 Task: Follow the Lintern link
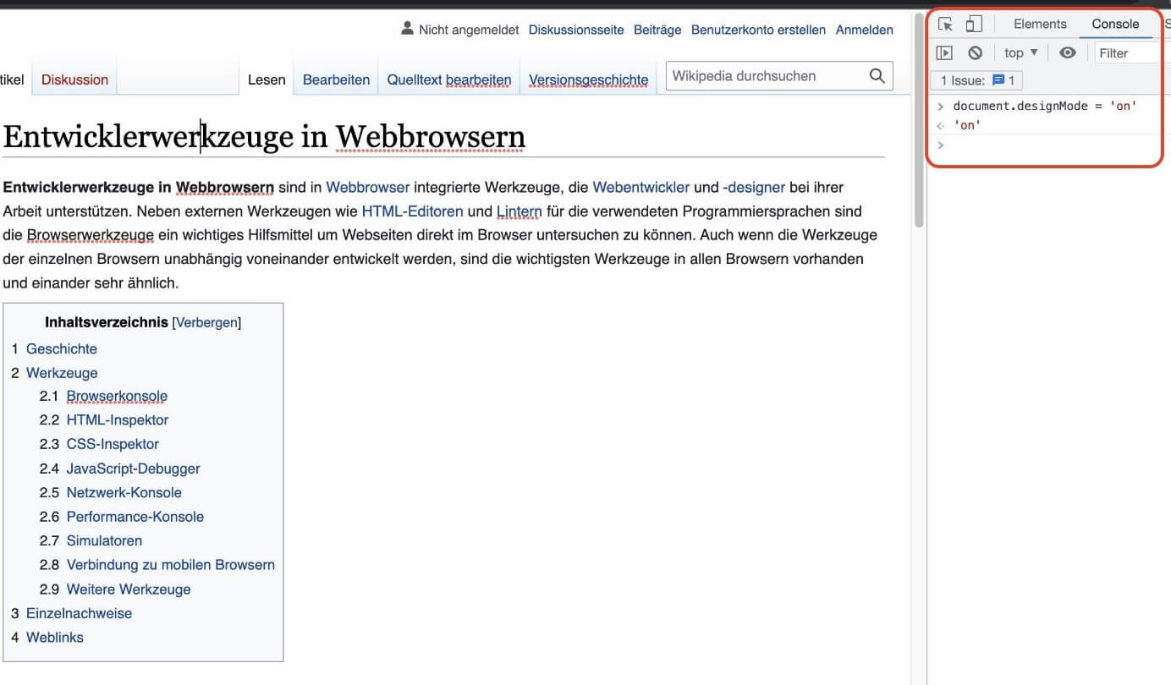520,211
